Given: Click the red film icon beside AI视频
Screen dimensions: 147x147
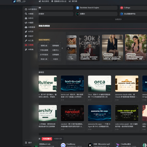Looking at the screenshot, I should point(26,45).
